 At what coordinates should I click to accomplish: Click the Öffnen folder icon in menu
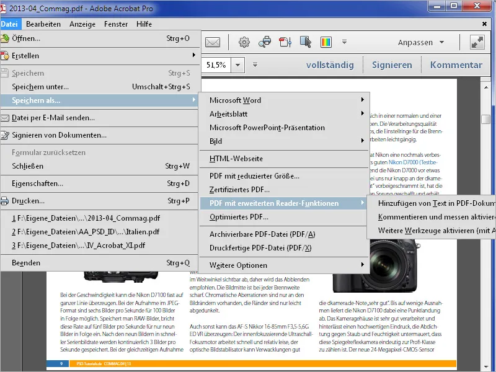click(5, 38)
